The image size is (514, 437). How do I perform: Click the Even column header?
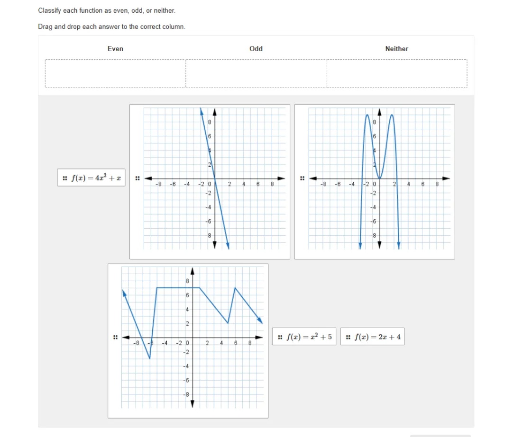coord(115,49)
